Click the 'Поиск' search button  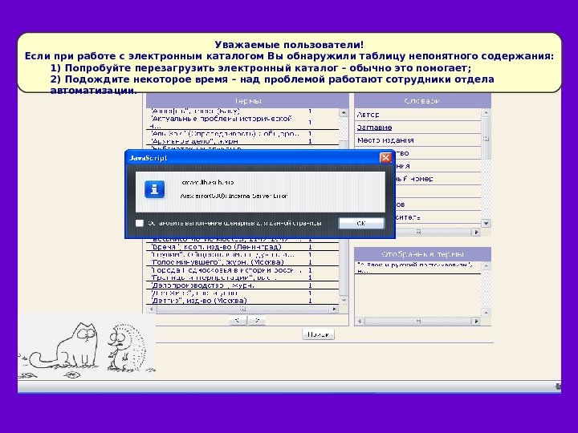[x=318, y=334]
